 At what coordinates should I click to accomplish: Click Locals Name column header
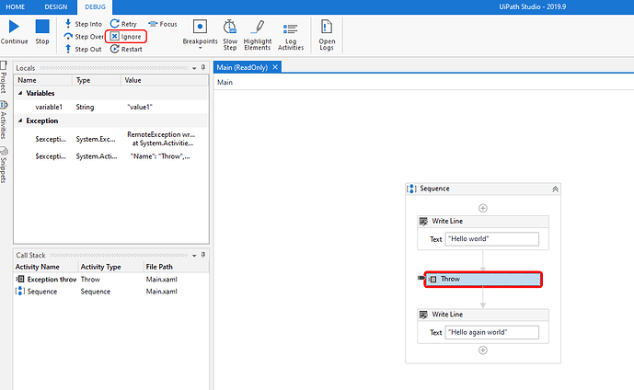43,80
